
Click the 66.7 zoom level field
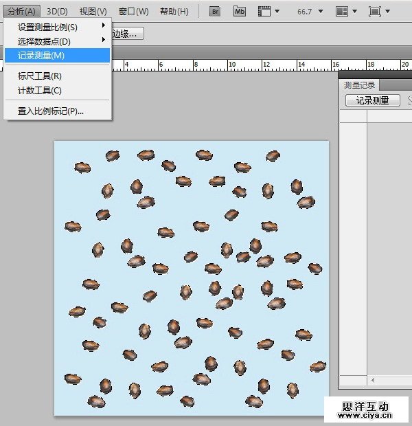(304, 12)
